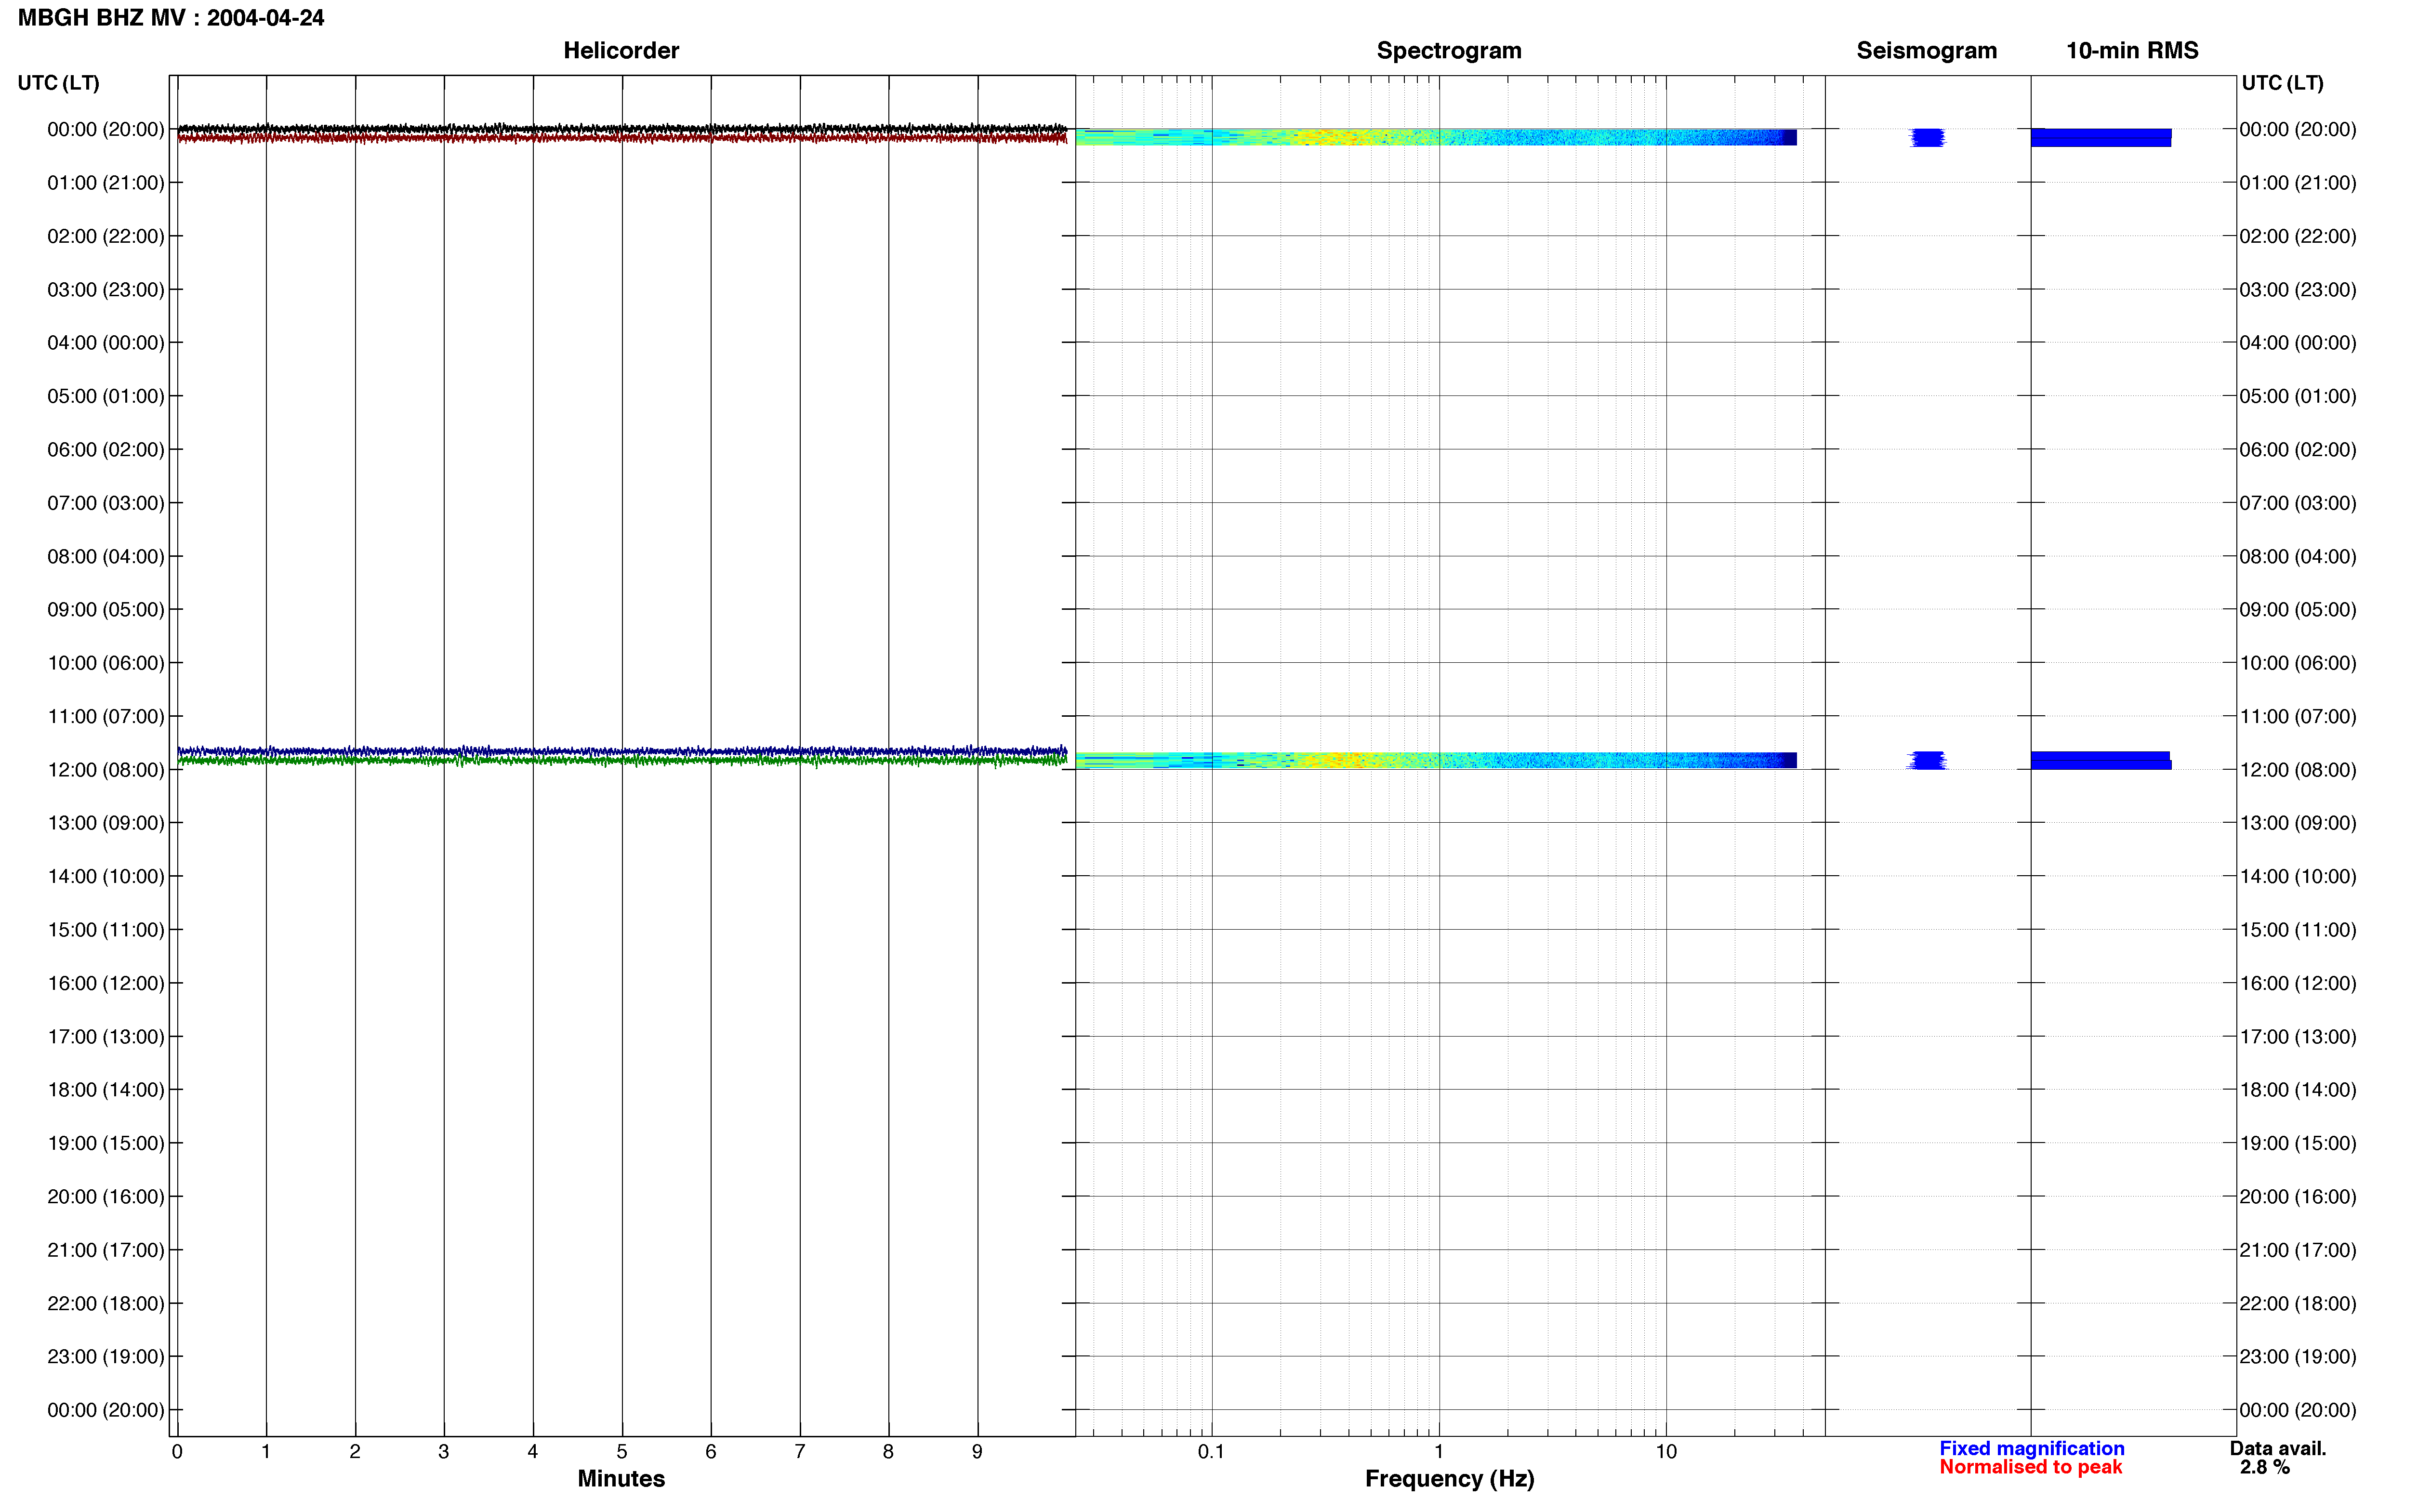
Task: Click the "08:00 (04:00)" label on the left axis
Action: (x=106, y=556)
